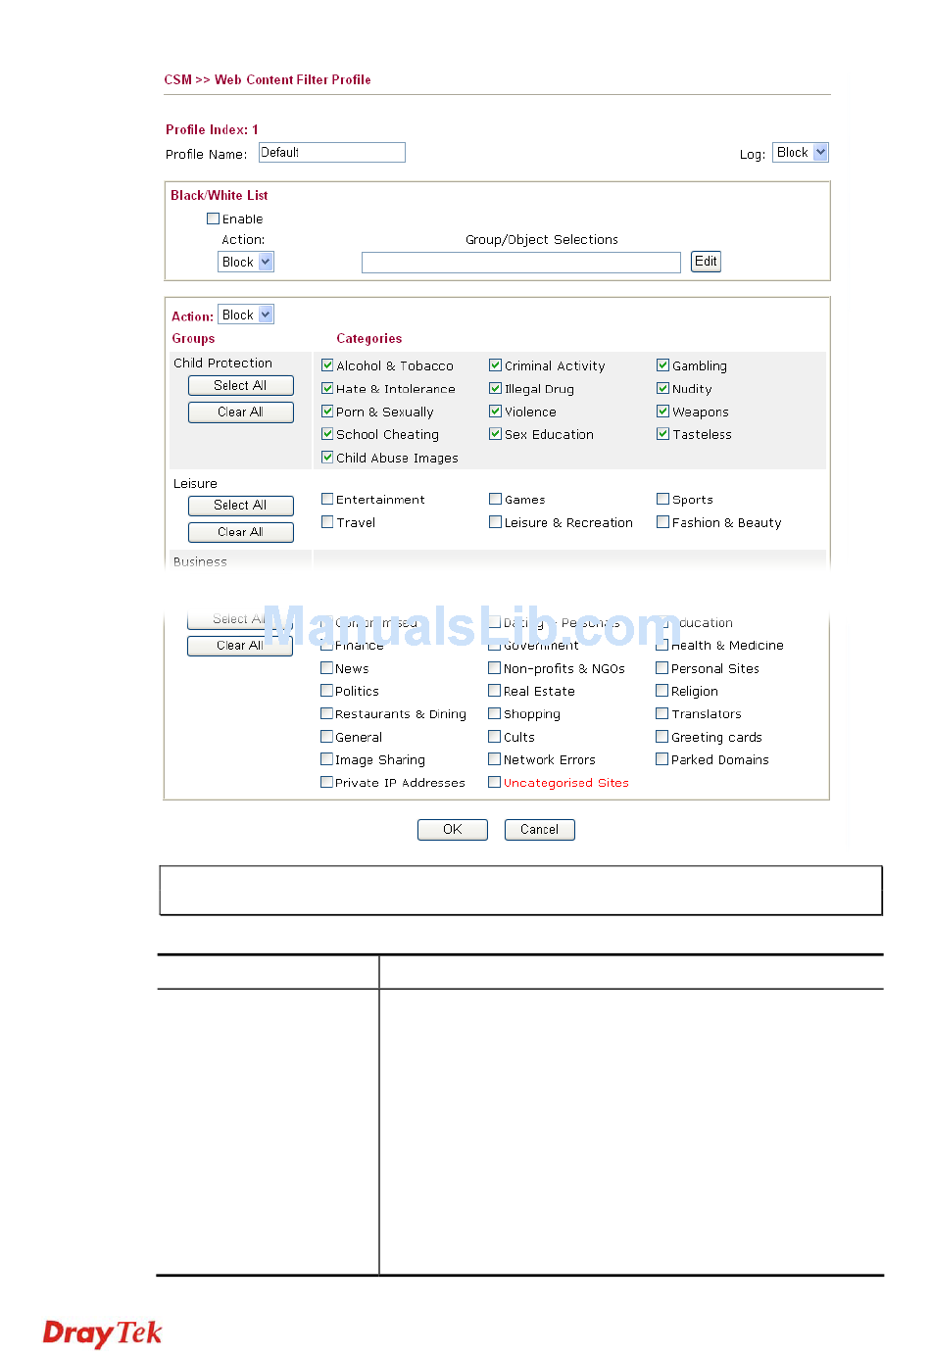Click the Profile Name input field
931x1359 pixels.
click(331, 153)
